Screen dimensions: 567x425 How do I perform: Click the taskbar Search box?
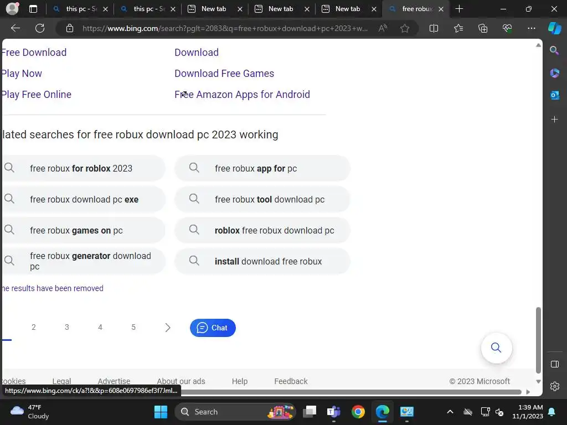[235, 412]
